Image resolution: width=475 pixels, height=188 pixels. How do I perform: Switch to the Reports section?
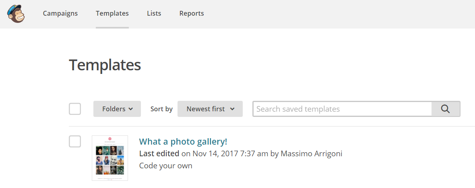tap(192, 14)
